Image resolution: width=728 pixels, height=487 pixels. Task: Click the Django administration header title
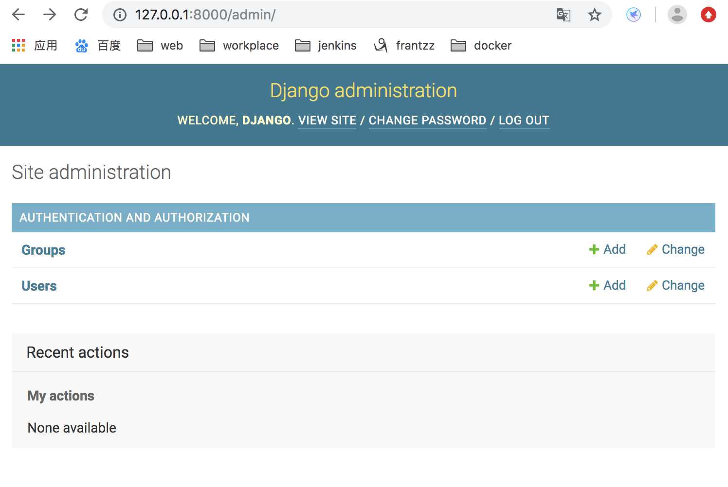point(364,91)
